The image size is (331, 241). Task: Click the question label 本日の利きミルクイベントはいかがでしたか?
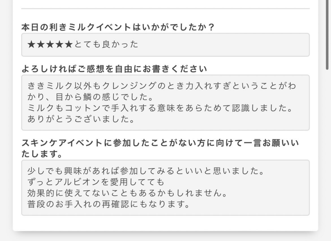pos(118,27)
